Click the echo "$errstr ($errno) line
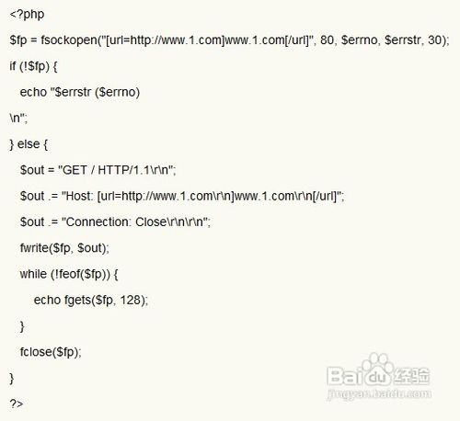 [80, 92]
